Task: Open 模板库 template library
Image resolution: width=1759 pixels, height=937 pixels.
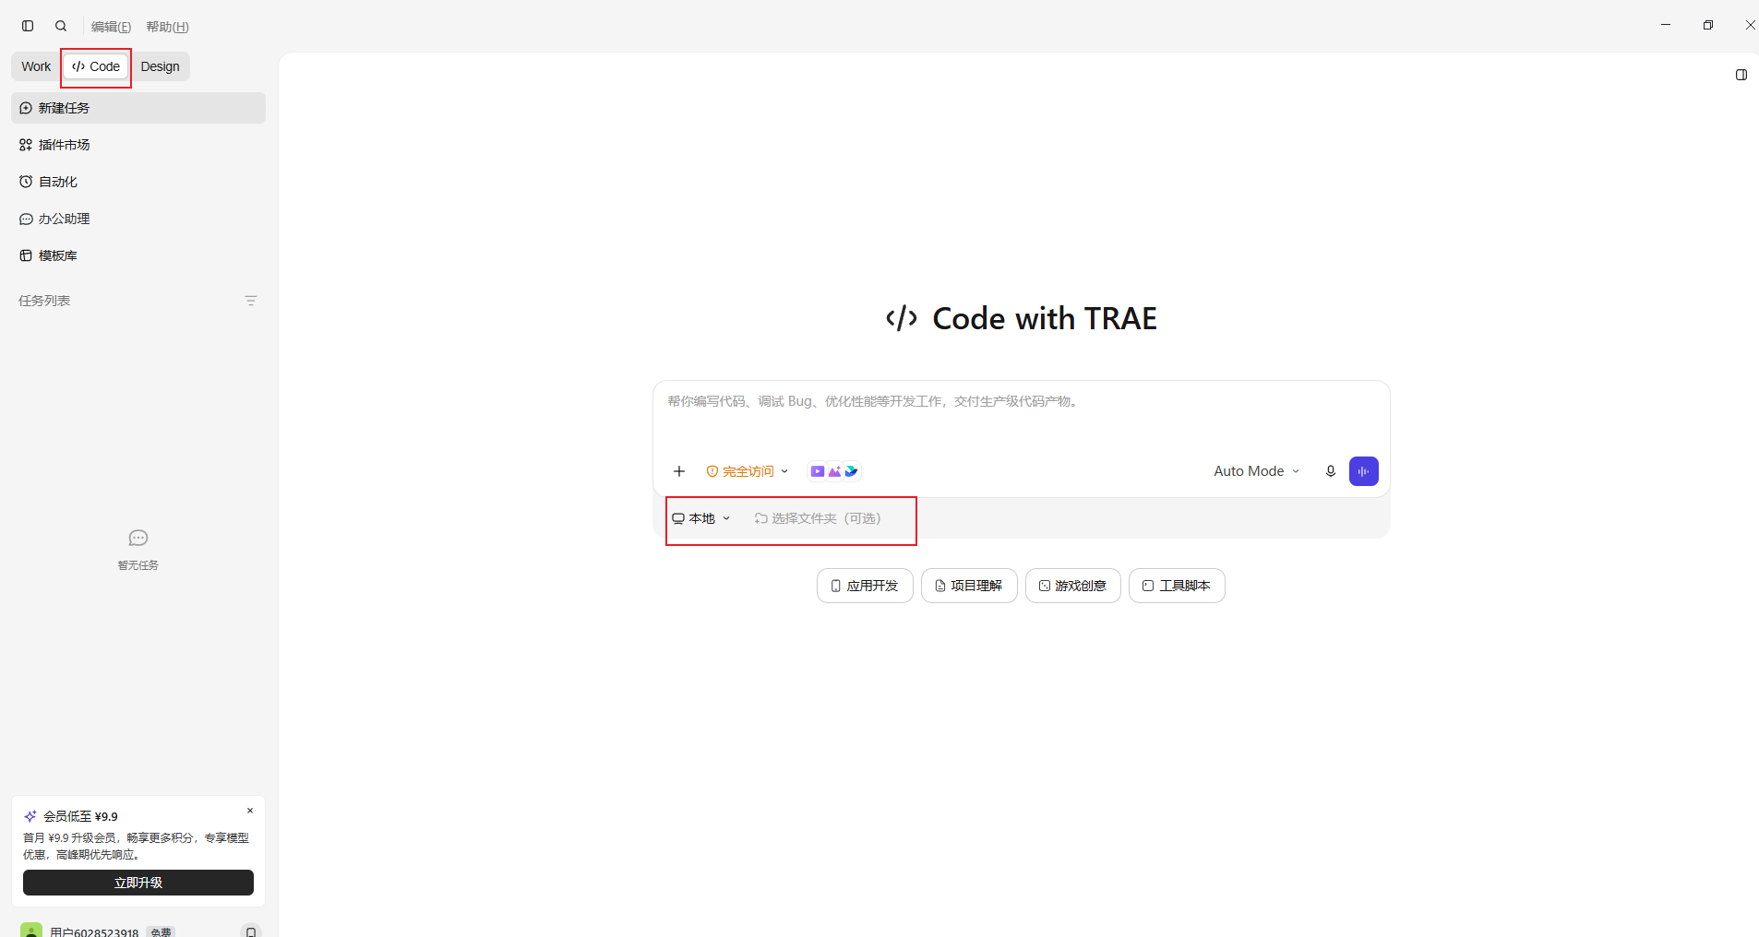Action: [138, 255]
